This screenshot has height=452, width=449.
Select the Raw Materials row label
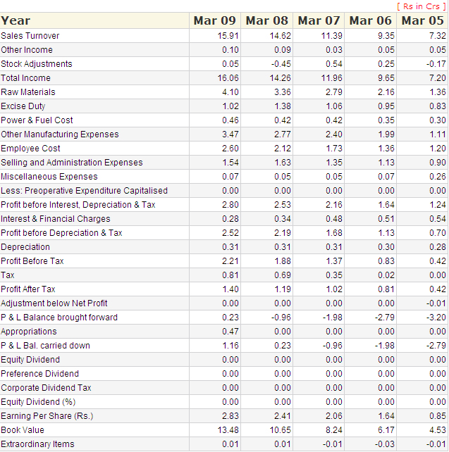click(28, 92)
